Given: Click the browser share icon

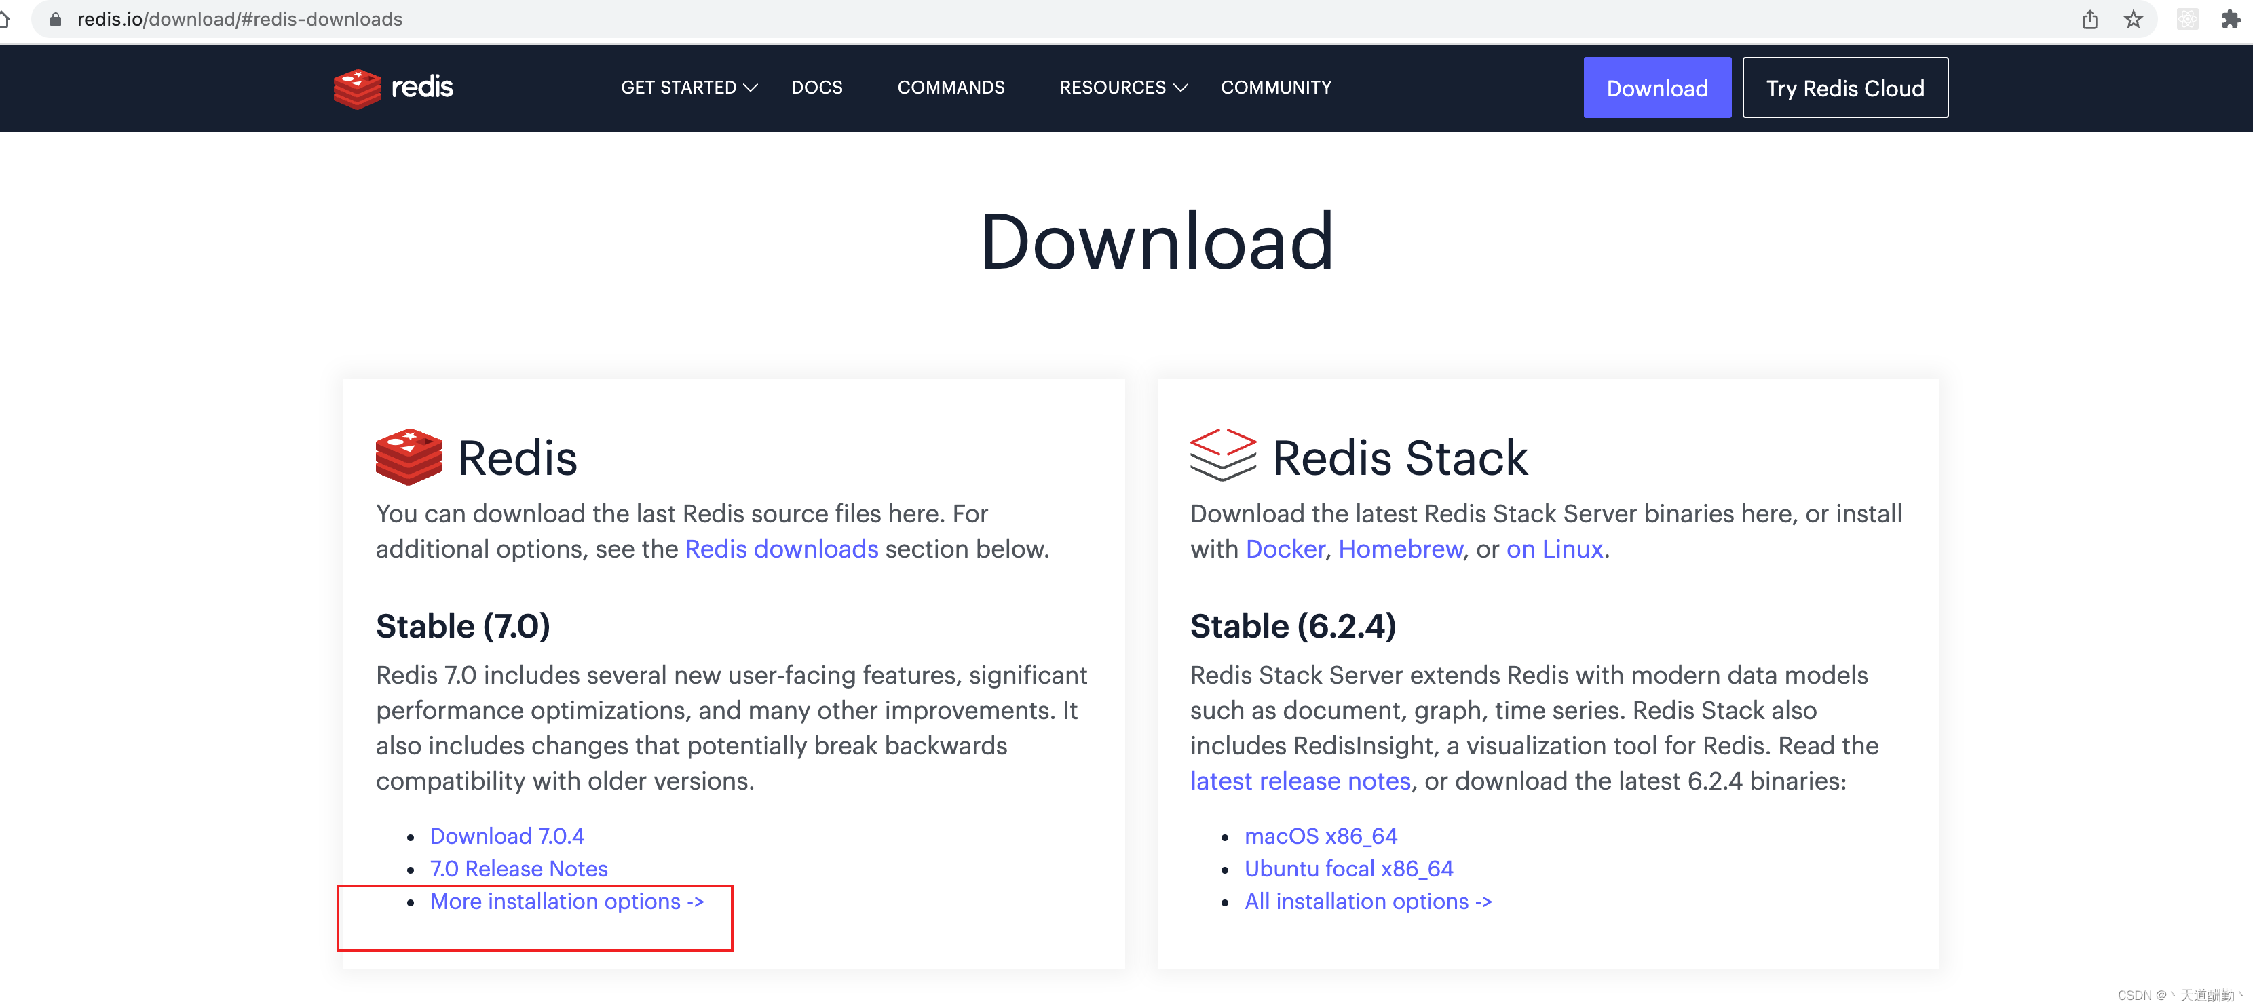Looking at the screenshot, I should click(x=2090, y=18).
